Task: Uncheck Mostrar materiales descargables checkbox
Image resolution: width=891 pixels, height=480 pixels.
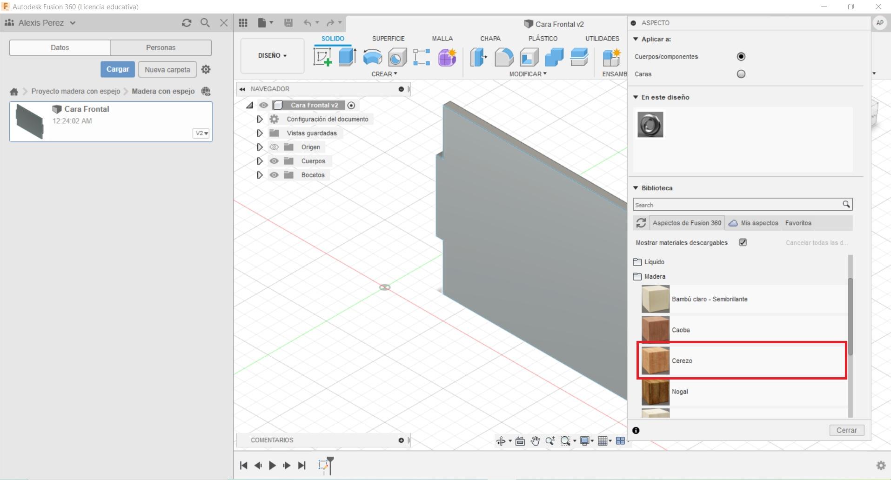Action: (743, 242)
